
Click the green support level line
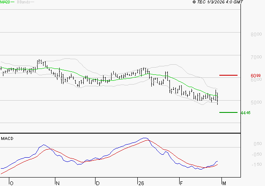tap(228, 112)
